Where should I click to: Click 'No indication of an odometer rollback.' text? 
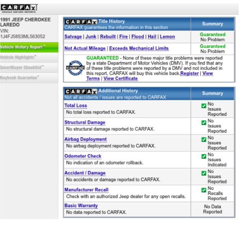(x=105, y=163)
